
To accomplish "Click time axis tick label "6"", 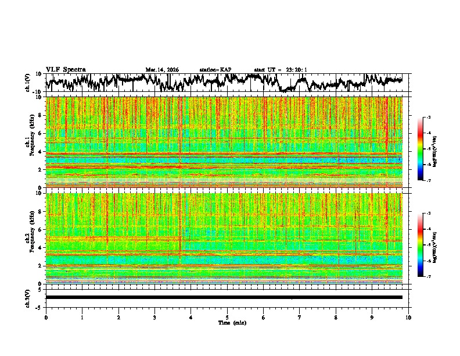I will coord(264,318).
